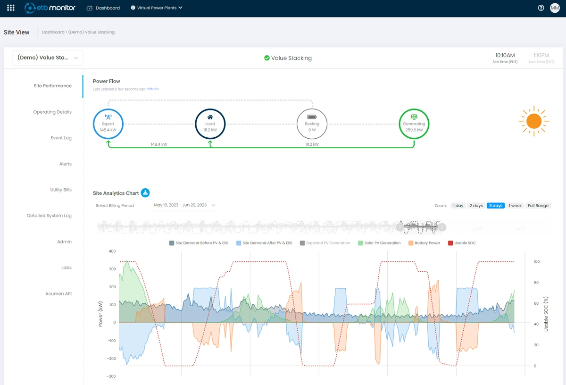Image resolution: width=566 pixels, height=385 pixels.
Task: Open the help question mark icon
Action: coord(541,8)
